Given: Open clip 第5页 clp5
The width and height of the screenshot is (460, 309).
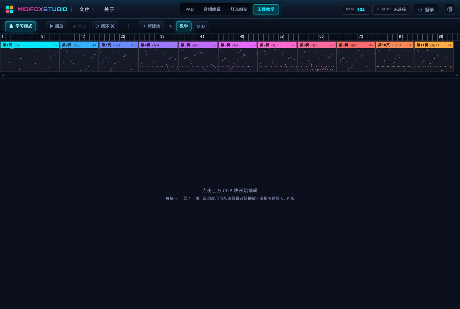Looking at the screenshot, I should point(198,56).
